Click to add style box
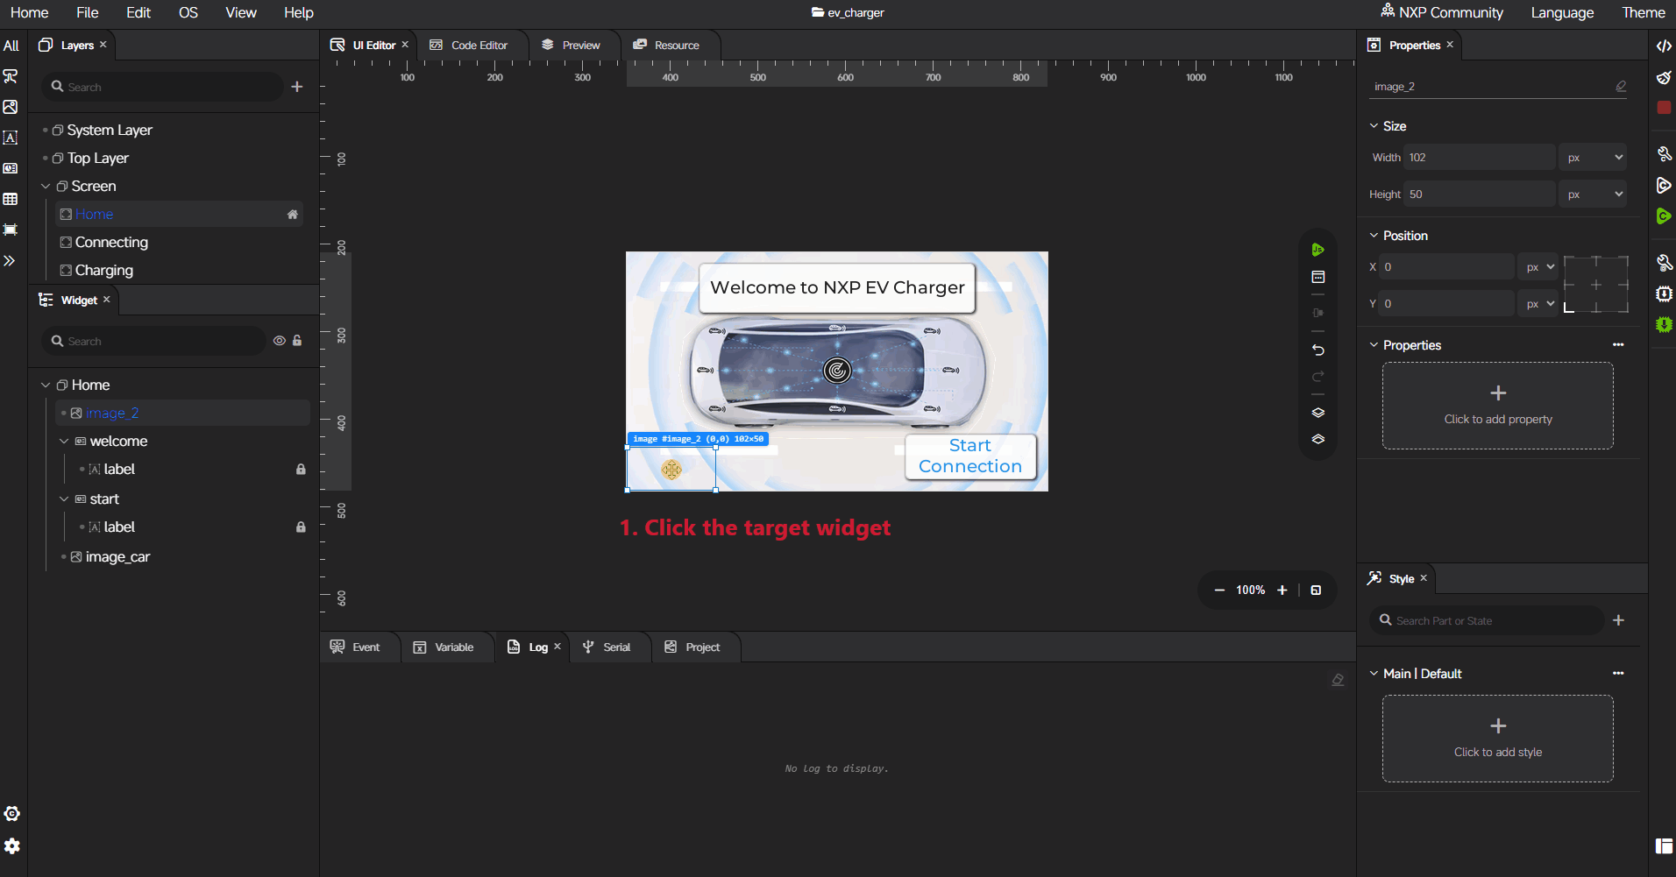Screen dimensions: 1676x877 (1498, 739)
